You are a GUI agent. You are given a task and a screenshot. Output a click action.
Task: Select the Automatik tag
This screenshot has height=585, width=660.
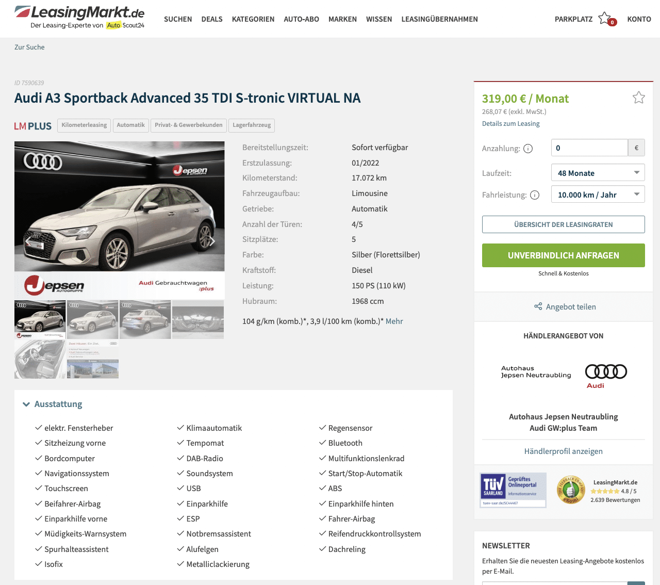[131, 125]
